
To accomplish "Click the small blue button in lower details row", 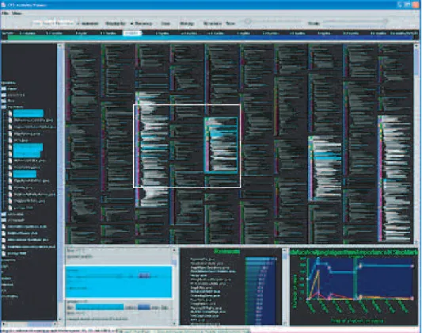I will click(x=144, y=307).
